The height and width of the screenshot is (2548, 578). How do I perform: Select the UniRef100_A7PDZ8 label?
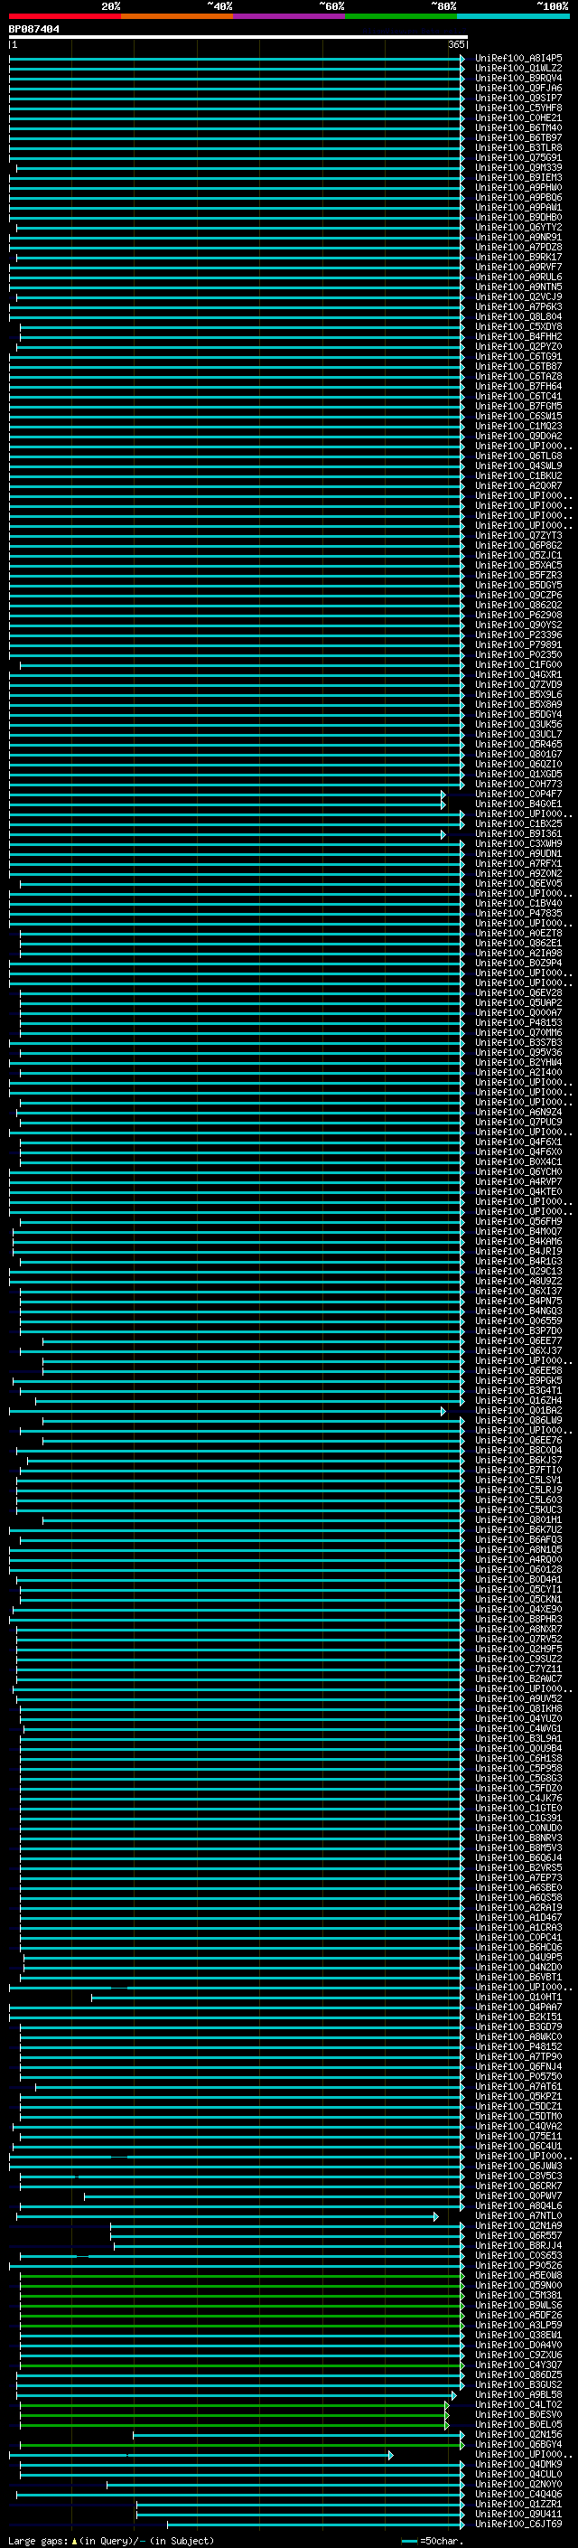(x=518, y=248)
